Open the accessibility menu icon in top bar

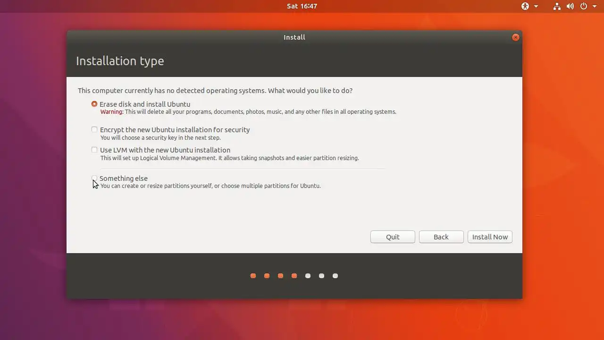point(525,6)
